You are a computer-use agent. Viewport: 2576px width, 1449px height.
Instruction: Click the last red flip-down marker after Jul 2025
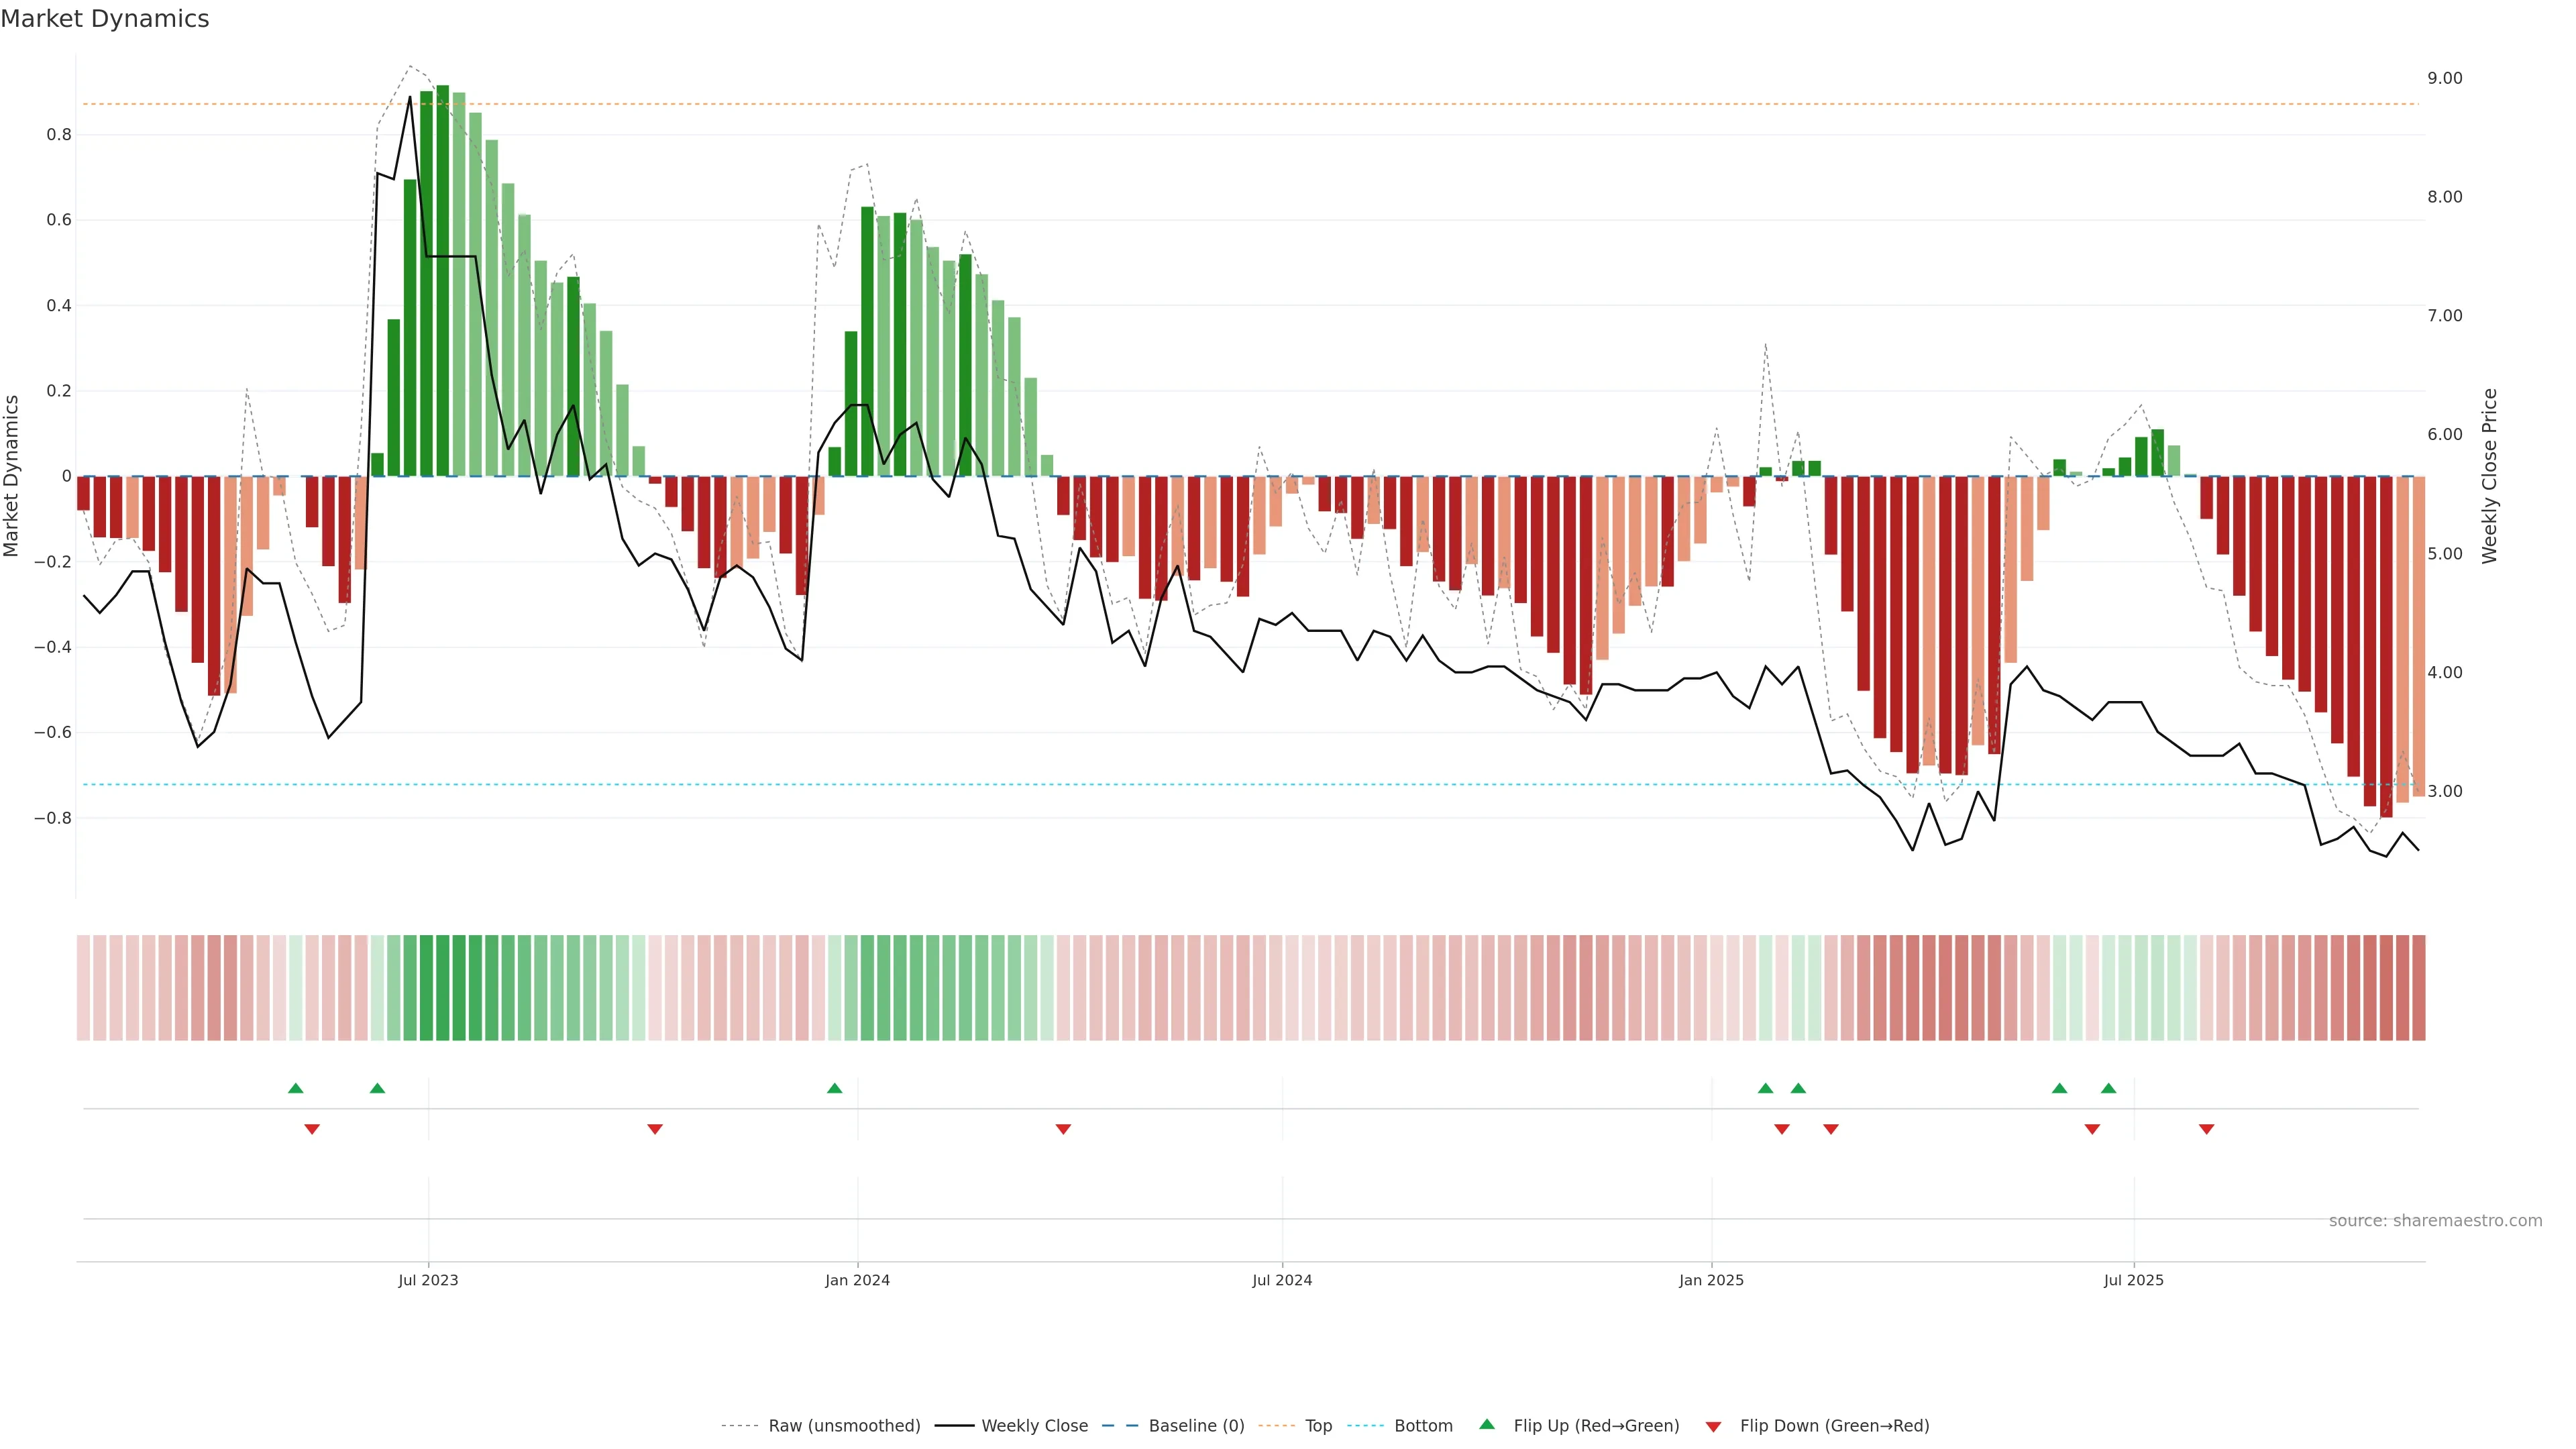(2206, 1129)
